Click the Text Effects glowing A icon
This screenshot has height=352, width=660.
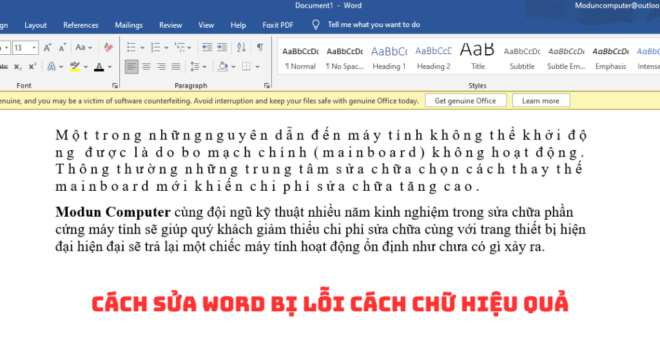point(52,66)
